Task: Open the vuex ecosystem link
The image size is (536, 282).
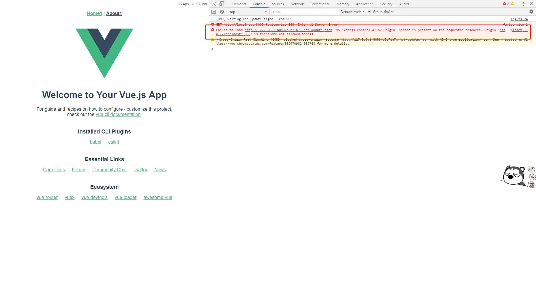Action: (x=70, y=198)
